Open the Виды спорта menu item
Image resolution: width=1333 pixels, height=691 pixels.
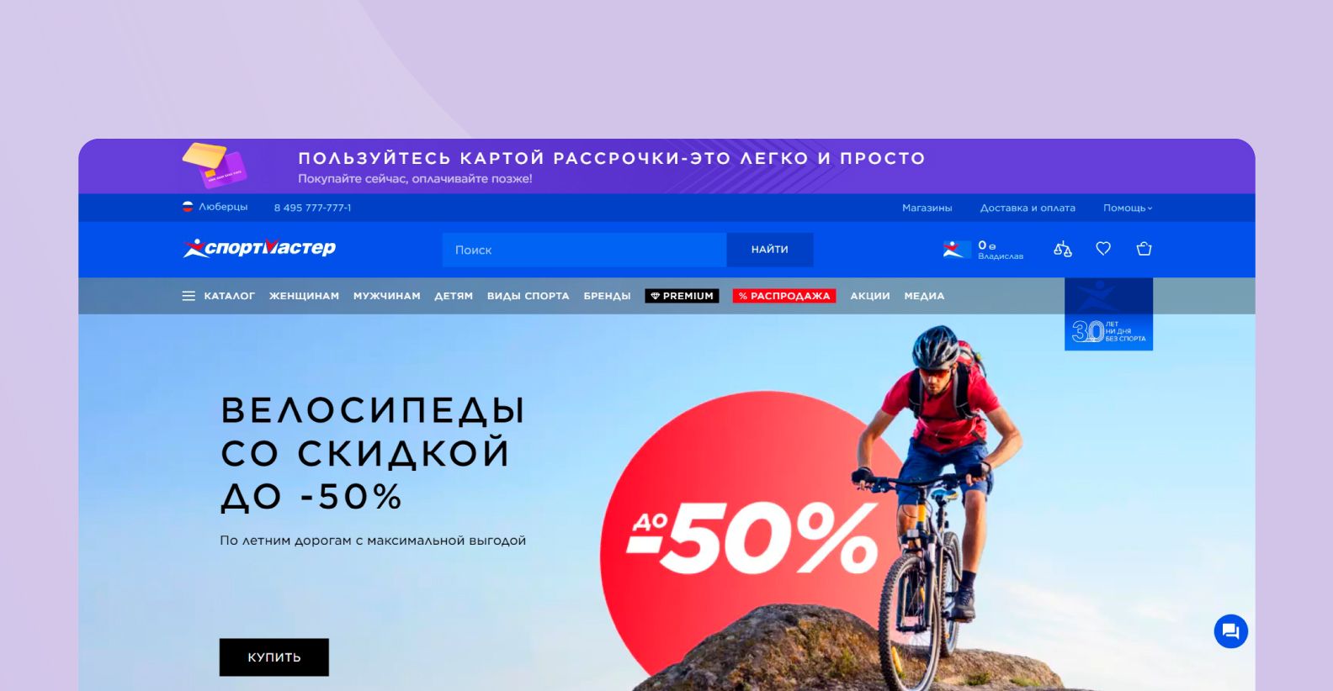pos(528,296)
